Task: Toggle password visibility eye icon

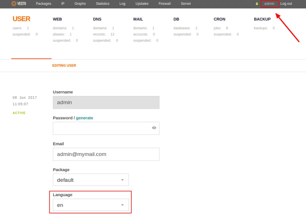Action: (154, 128)
